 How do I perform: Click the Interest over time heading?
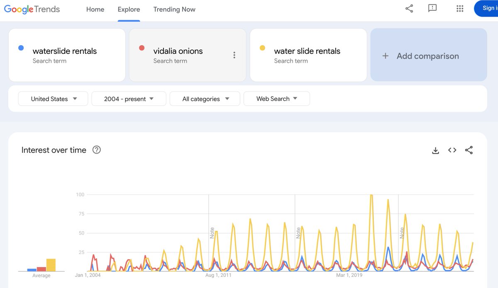[x=54, y=150]
